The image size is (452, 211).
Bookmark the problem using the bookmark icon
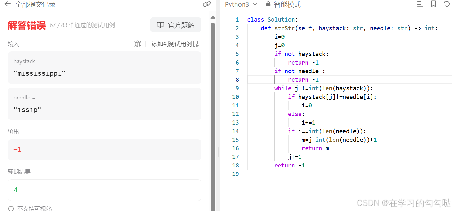(x=433, y=4)
